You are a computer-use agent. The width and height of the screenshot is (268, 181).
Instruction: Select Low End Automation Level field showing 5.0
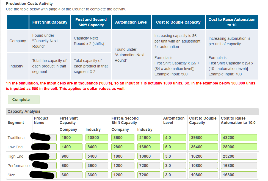click(174, 147)
